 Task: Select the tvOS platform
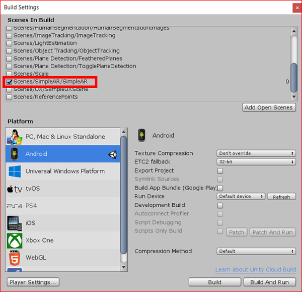63,189
